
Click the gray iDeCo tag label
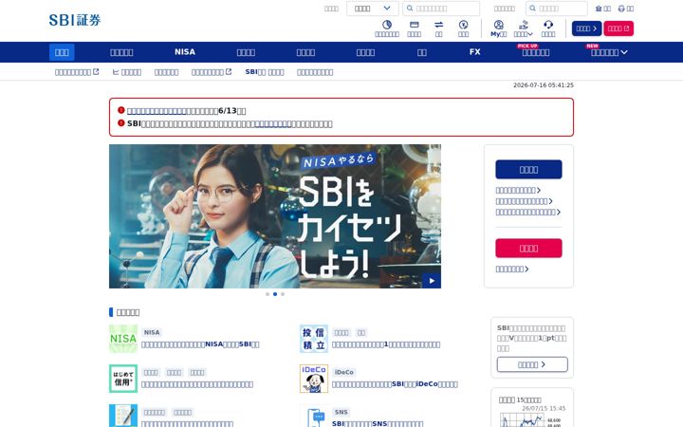344,372
